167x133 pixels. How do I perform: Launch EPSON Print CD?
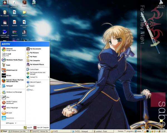[x=13, y=70]
